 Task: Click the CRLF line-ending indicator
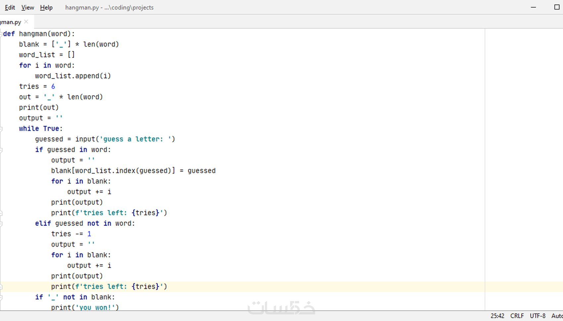coord(517,316)
